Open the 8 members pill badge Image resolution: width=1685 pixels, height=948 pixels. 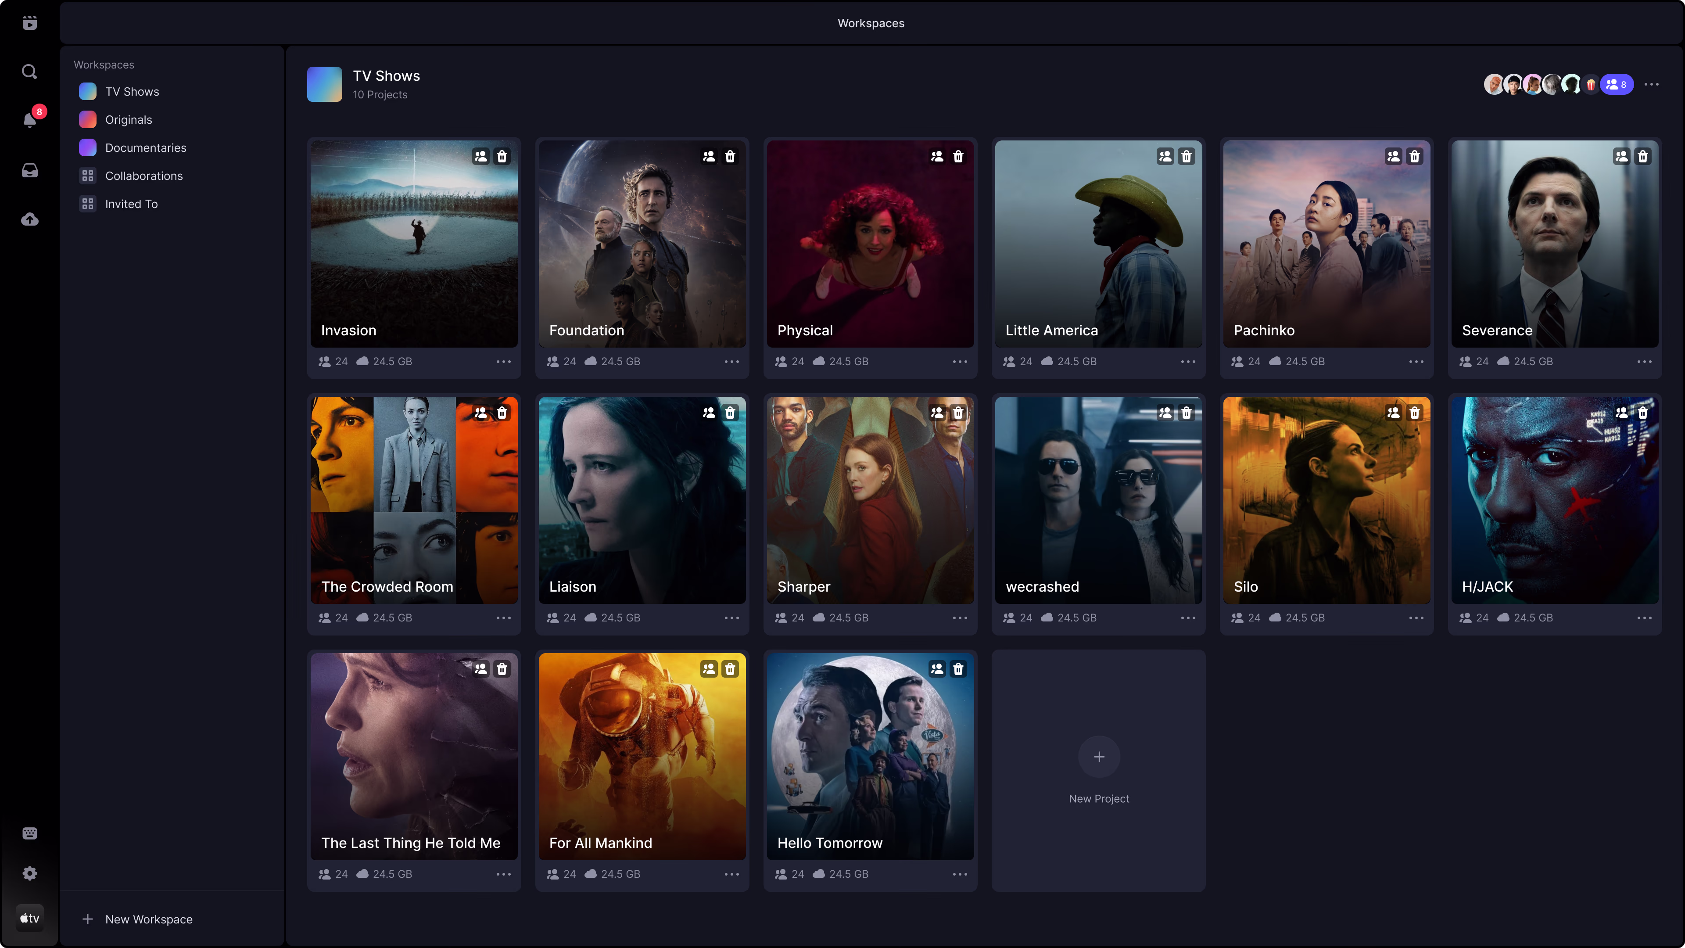click(1616, 84)
